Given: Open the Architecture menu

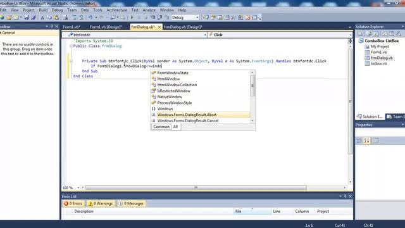Looking at the screenshot, I should (x=116, y=10).
